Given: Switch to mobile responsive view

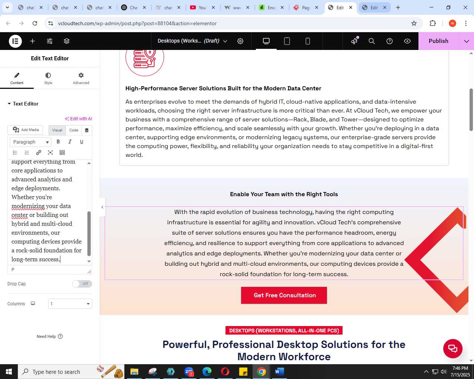Looking at the screenshot, I should 308,41.
